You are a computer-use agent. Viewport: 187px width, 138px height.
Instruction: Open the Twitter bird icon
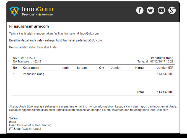pyautogui.click(x=150, y=10)
